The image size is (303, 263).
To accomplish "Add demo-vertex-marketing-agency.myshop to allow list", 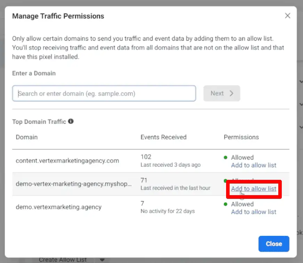I will 254,189.
